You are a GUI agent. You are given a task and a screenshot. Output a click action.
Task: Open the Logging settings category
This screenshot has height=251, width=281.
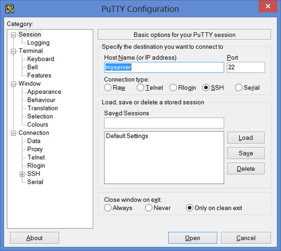tap(38, 43)
